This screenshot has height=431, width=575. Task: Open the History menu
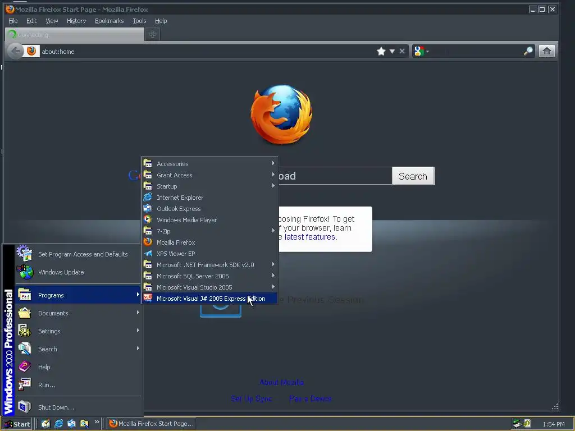(x=76, y=21)
